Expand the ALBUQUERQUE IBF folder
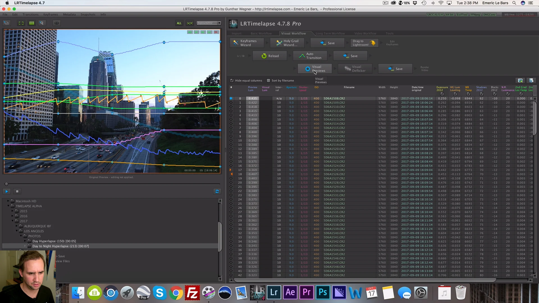The height and width of the screenshot is (303, 539). [x=17, y=226]
